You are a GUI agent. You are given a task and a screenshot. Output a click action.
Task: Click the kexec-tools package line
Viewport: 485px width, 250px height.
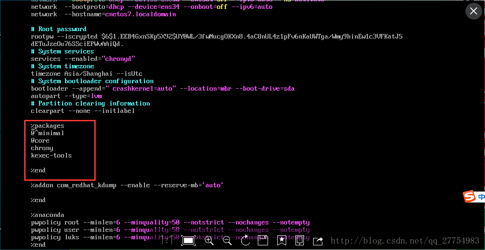51,155
